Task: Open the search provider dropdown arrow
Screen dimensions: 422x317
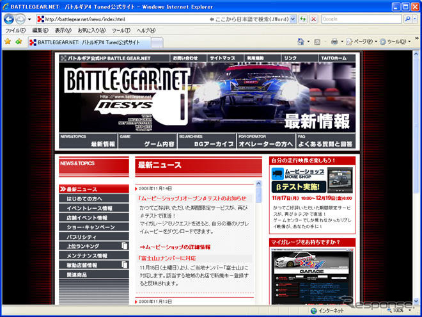Action: click(x=415, y=19)
